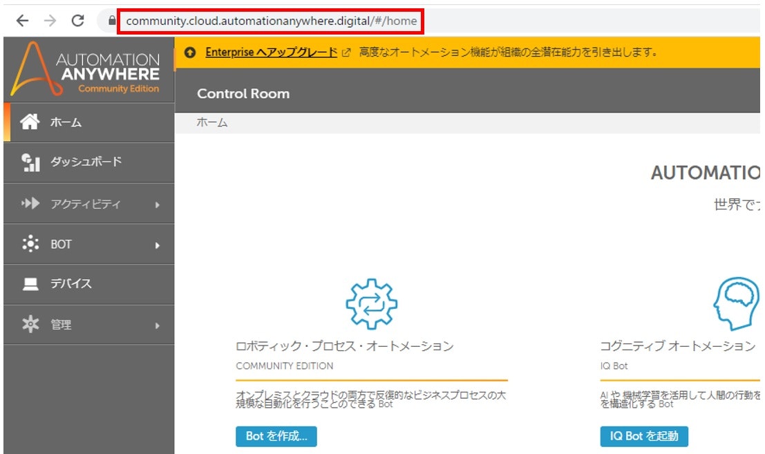Expand アクティビティ submenu arrow
The width and height of the screenshot is (765, 454).
[x=157, y=205]
